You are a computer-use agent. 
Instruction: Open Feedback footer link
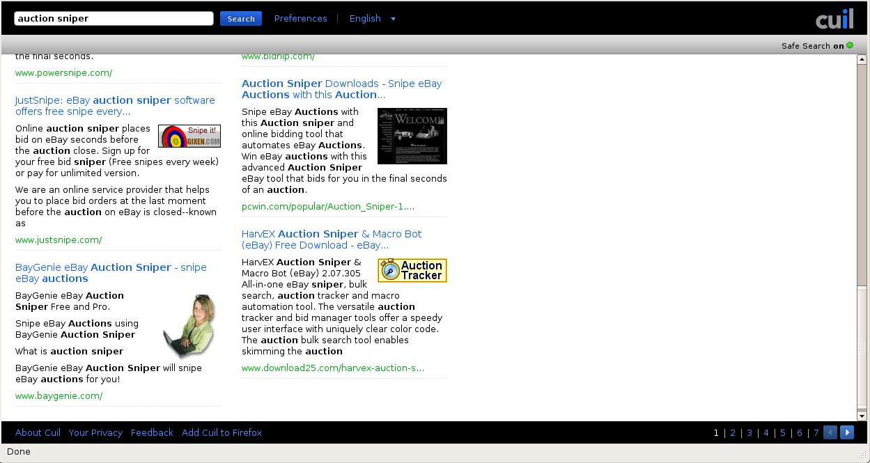coord(152,432)
